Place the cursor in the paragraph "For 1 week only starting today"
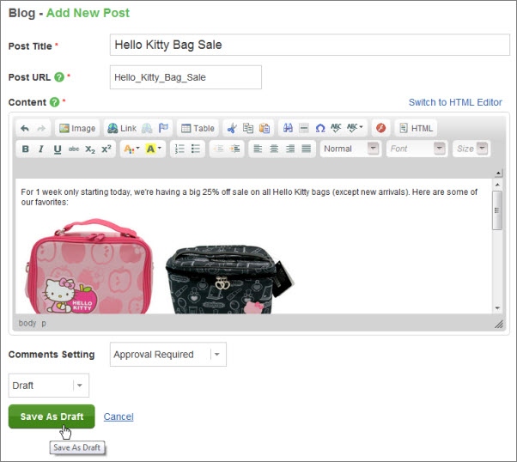517x462 pixels. coord(249,197)
